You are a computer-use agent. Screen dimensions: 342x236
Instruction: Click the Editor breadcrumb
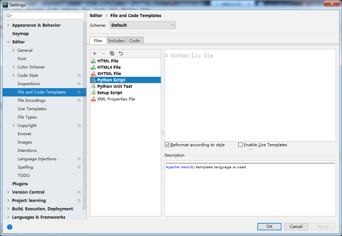[96, 15]
